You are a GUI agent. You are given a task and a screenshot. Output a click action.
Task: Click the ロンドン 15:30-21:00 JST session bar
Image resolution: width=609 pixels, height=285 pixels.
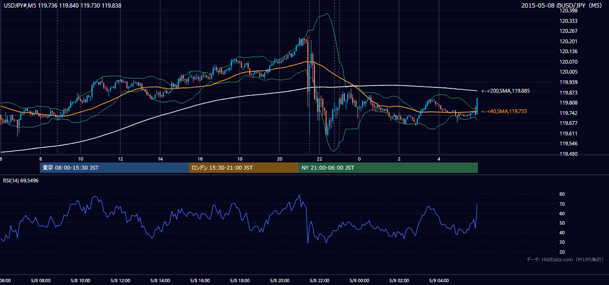point(244,168)
